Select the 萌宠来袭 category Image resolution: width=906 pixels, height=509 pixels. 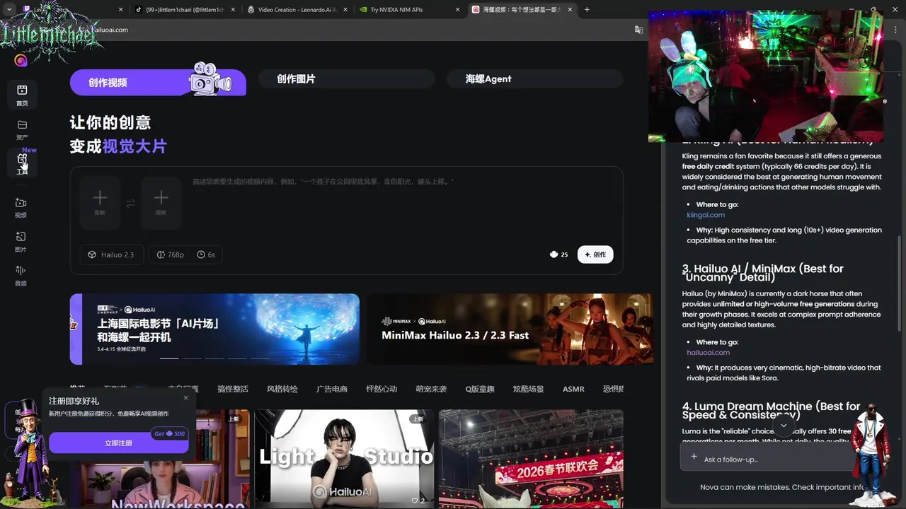[431, 389]
